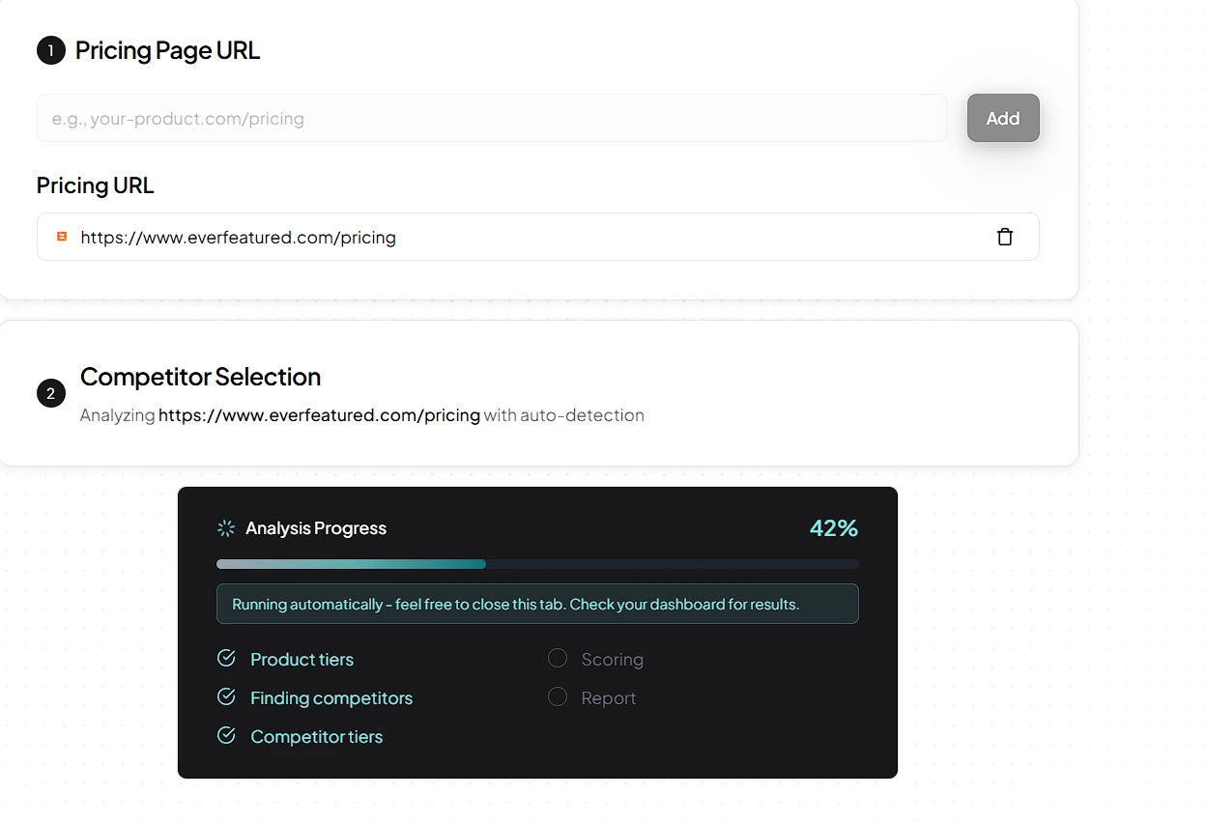This screenshot has width=1207, height=822.
Task: Click the 'Running automatically' notice banner
Action: pyautogui.click(x=537, y=605)
